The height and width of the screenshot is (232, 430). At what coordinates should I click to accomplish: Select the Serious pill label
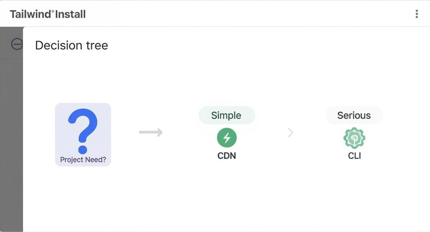(x=354, y=115)
